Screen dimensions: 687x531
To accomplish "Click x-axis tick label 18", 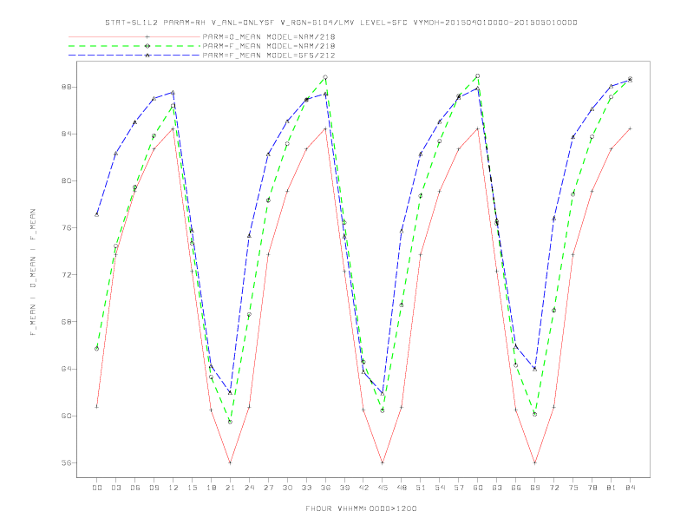I will (211, 488).
